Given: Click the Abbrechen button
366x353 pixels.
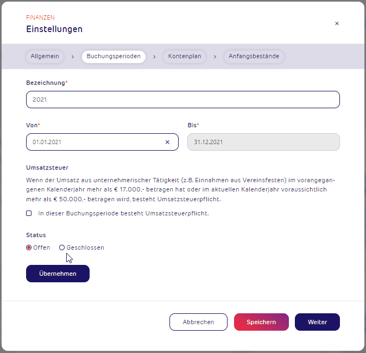Looking at the screenshot, I should point(198,322).
